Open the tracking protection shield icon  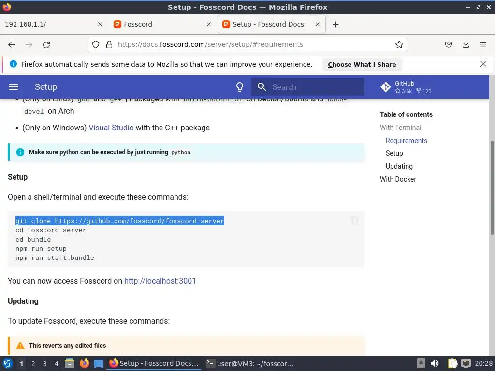96,44
